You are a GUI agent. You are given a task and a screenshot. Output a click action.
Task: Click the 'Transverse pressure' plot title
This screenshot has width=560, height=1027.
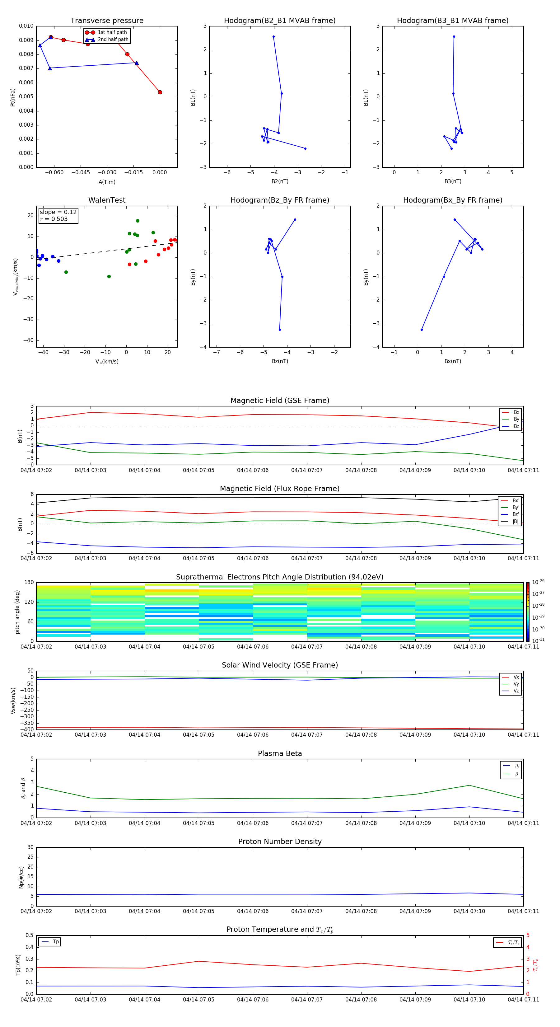[x=107, y=21]
